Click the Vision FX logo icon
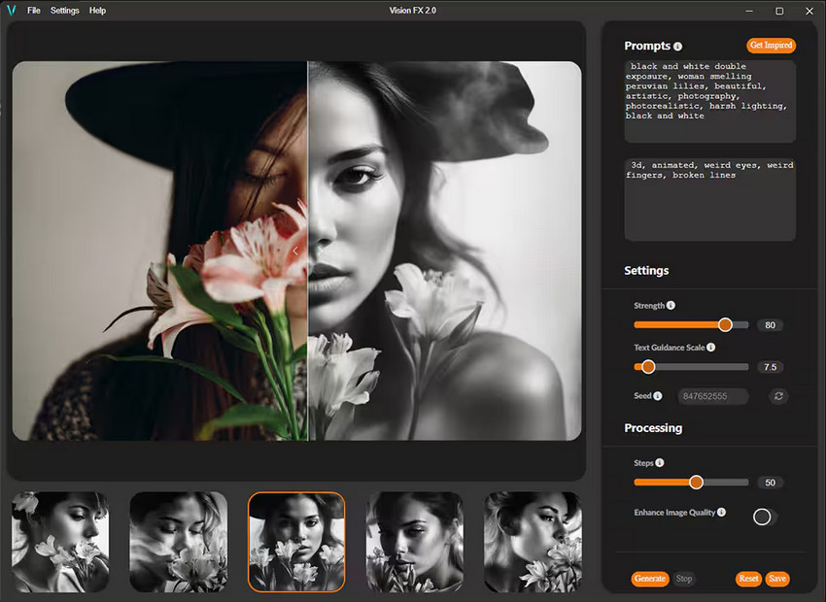Viewport: 826px width, 602px height. [11, 11]
